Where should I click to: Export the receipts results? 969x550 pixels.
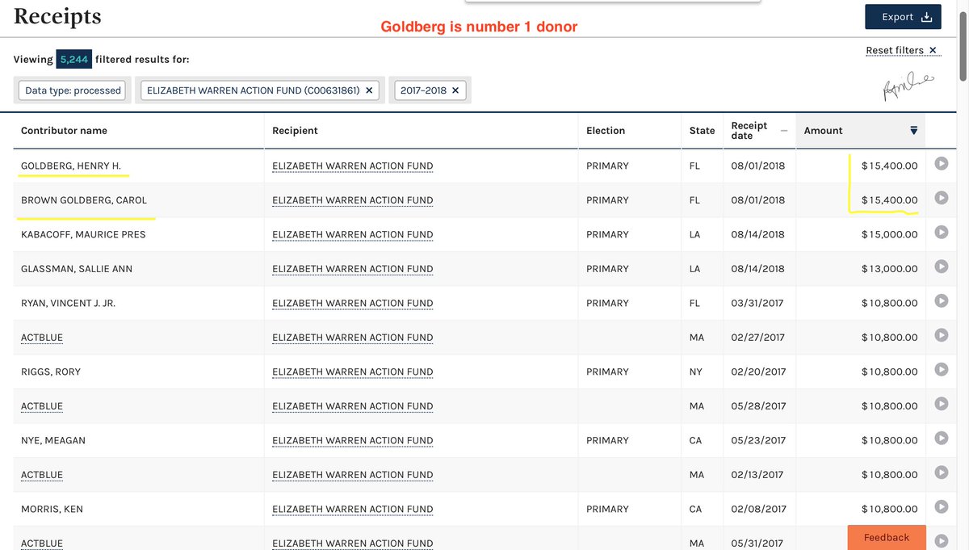point(903,17)
